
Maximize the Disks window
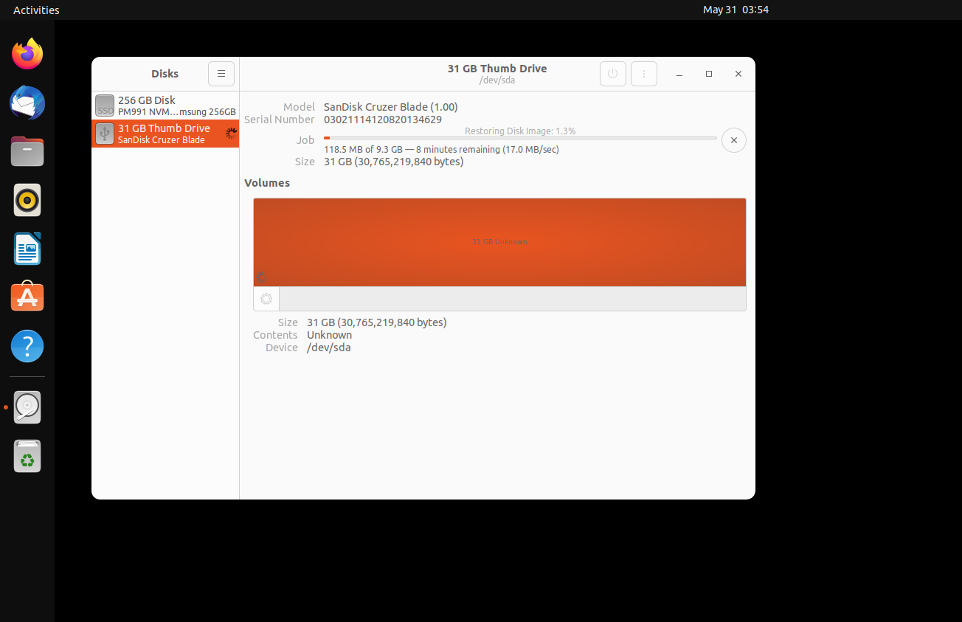tap(709, 74)
